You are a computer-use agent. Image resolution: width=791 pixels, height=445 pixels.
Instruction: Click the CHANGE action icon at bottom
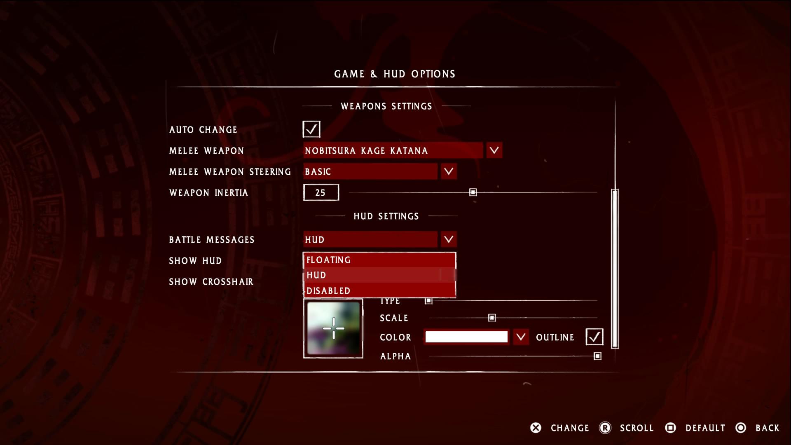click(x=537, y=428)
